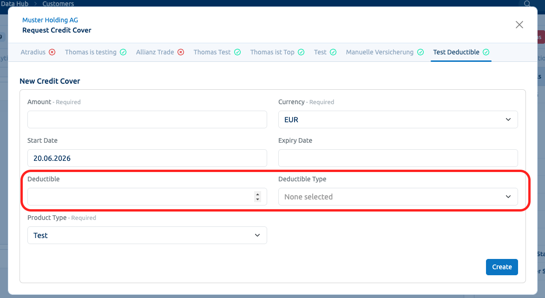The width and height of the screenshot is (545, 298).
Task: Click the red status icon beside Atradius
Action: [x=52, y=52]
